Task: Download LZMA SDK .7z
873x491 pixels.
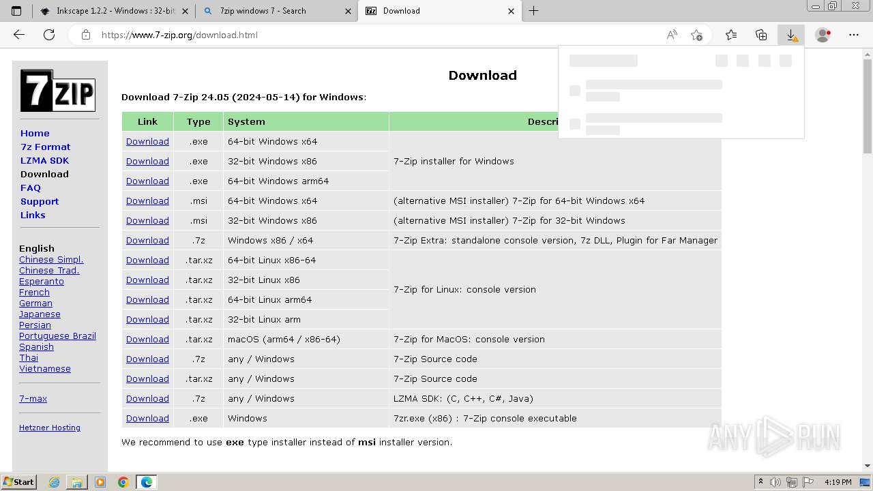Action: [147, 398]
